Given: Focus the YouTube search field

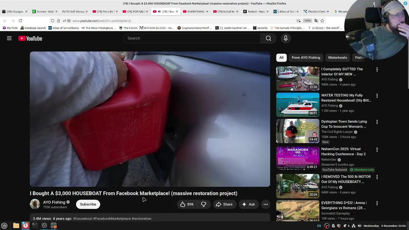Looking at the screenshot, I should tap(192, 38).
